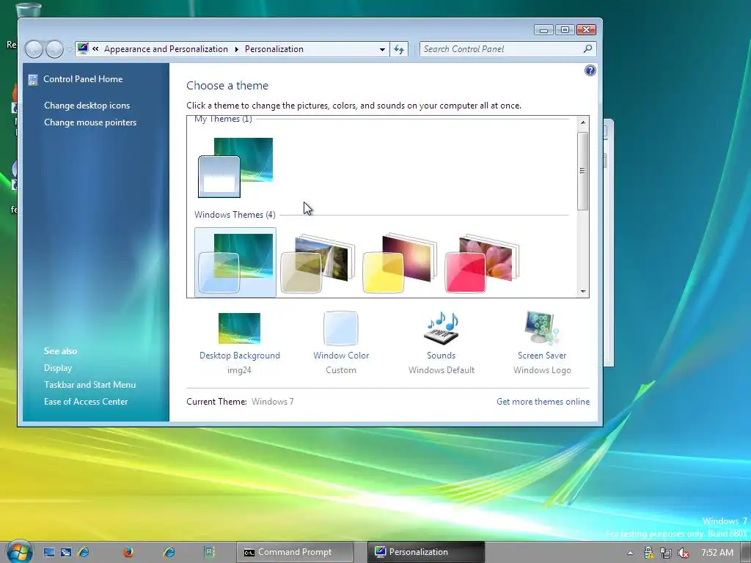751x563 pixels.
Task: Open the first Internet Explorer quick launch icon
Action: point(84,552)
